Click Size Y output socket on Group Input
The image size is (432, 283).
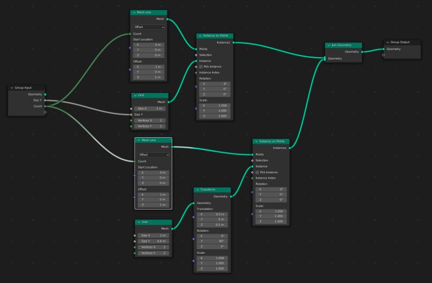pyautogui.click(x=45, y=100)
